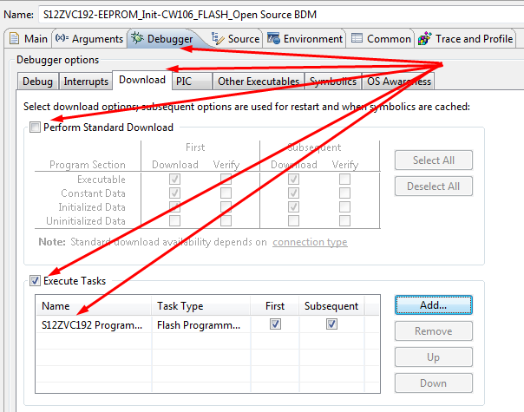Toggle Uninitialized Data Subsequent Verify checkbox
Viewport: 524px width, 412px height.
[x=344, y=220]
